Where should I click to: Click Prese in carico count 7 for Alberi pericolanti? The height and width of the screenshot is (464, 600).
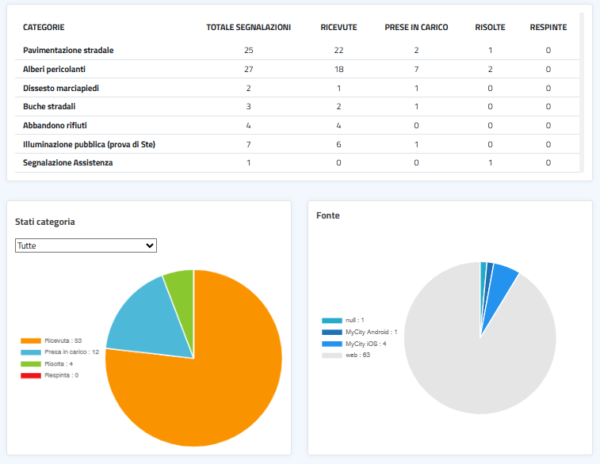416,69
